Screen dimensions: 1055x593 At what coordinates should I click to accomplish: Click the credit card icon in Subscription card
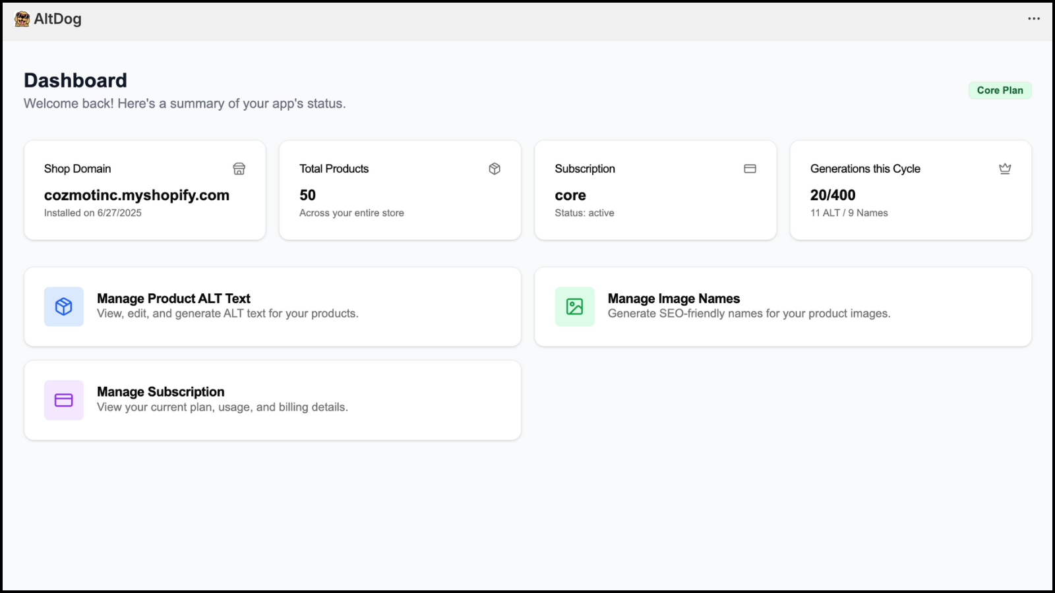point(750,169)
